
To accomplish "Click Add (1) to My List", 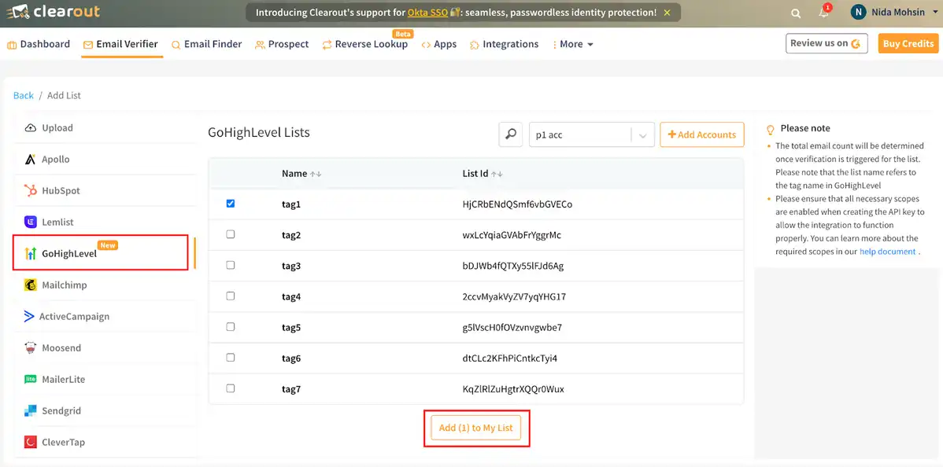I will pos(477,428).
